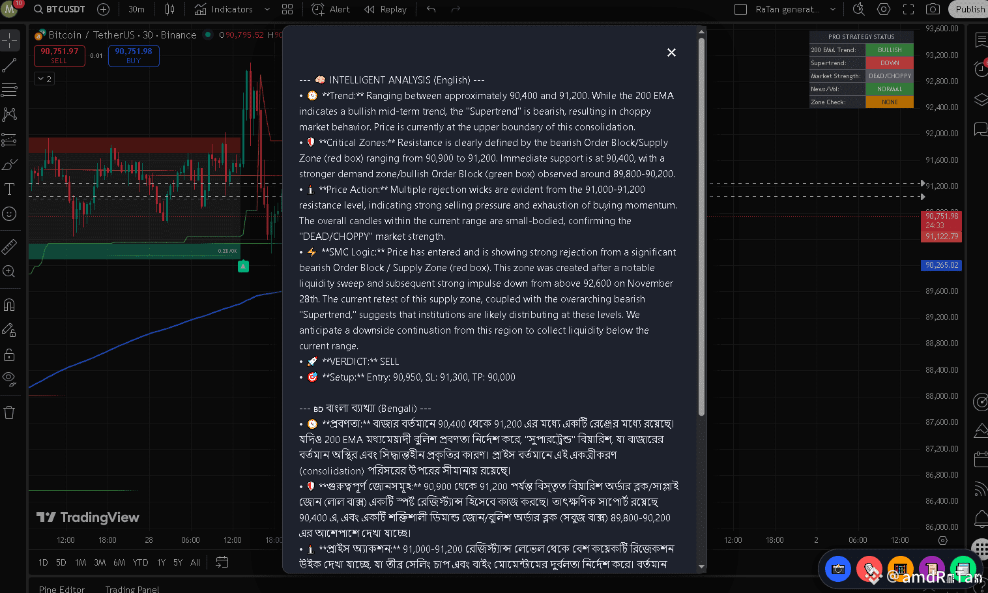Open the chart patterns tool group

pyautogui.click(x=10, y=115)
